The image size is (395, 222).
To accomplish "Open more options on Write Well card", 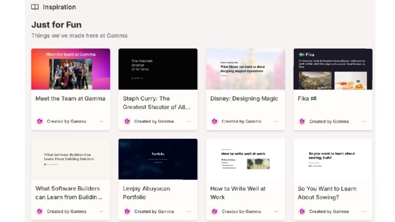I will click(276, 211).
